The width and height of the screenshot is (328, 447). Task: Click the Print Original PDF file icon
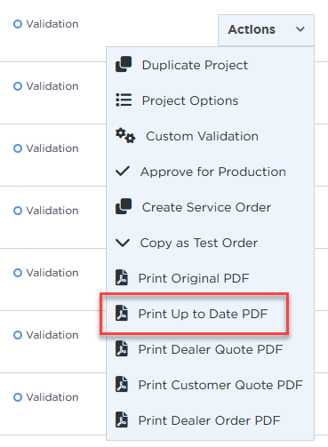(122, 277)
